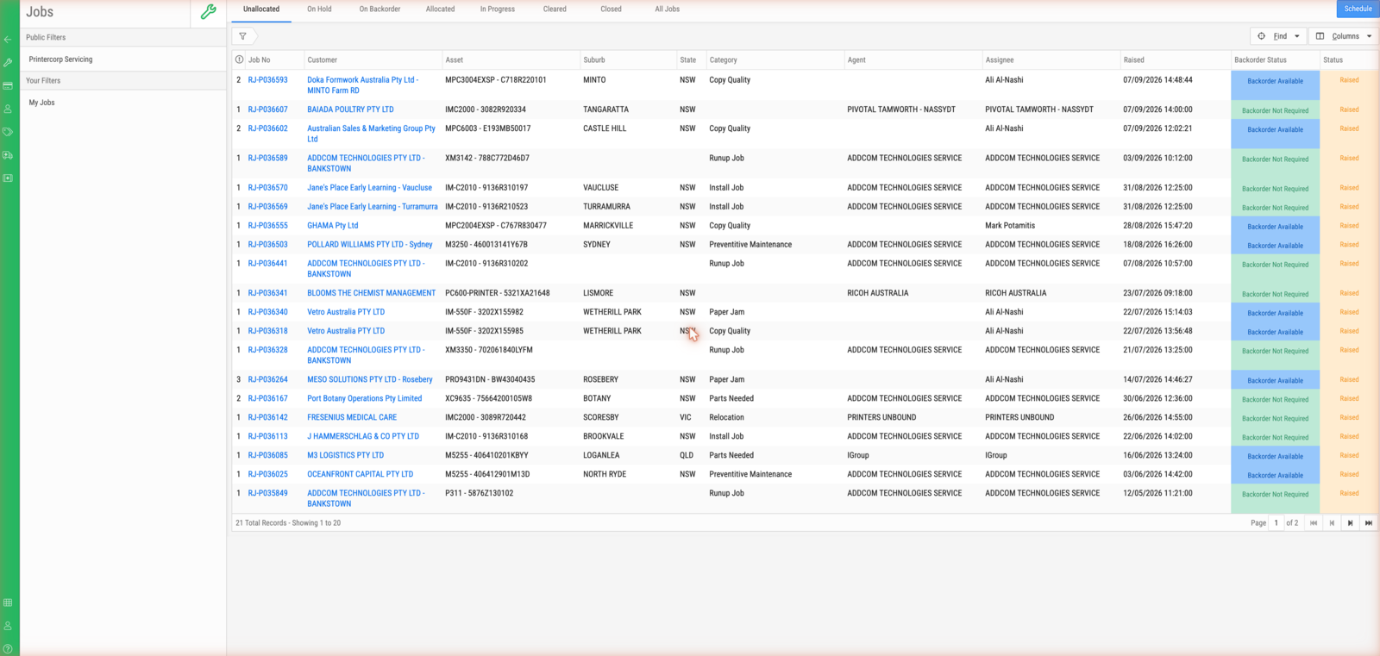The width and height of the screenshot is (1380, 656).
Task: Click suburb cell LOGANLEA
Action: [x=601, y=455]
